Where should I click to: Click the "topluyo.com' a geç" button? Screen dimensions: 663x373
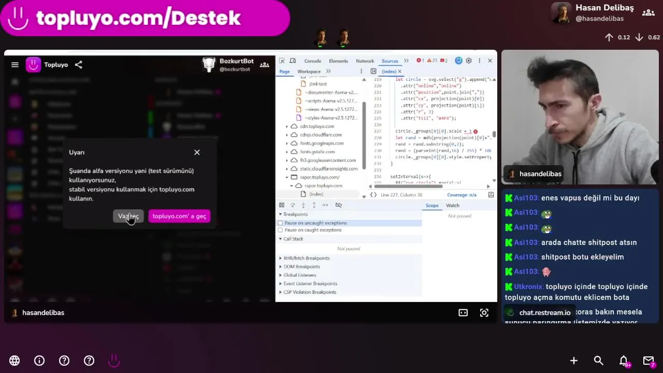pos(179,216)
